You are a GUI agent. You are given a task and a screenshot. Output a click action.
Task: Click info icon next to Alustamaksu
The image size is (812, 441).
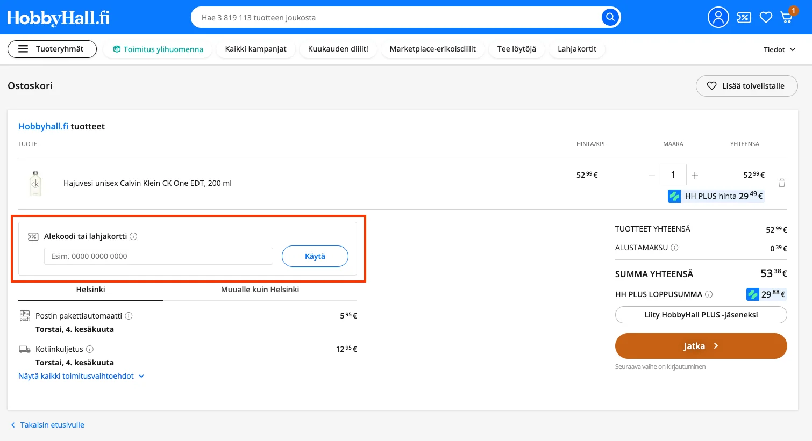[674, 248]
